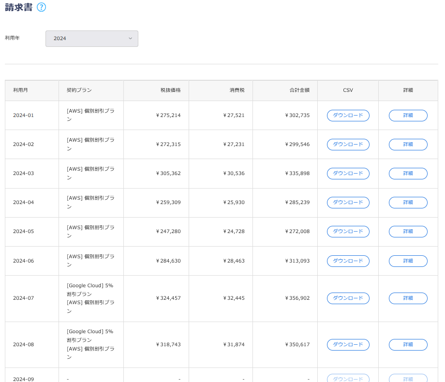The image size is (445, 382).
Task: Download the CSV for 2024-08
Action: 348,345
